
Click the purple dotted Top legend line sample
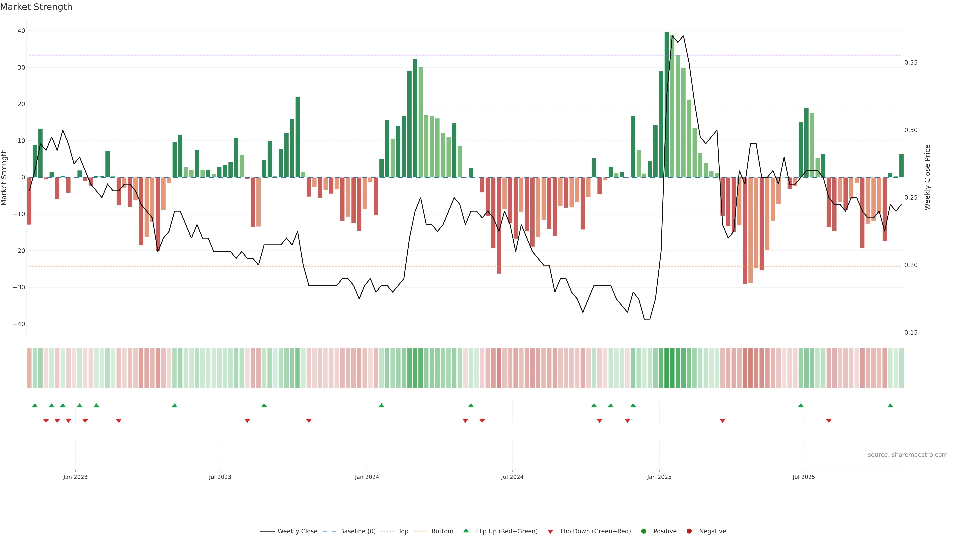[387, 531]
